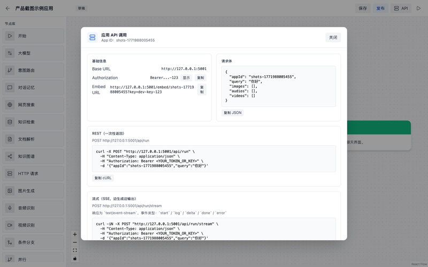Click the 条件分支 label in node library

(26, 242)
